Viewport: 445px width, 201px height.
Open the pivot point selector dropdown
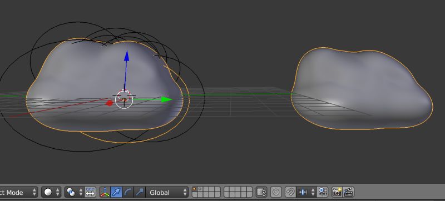(74, 193)
